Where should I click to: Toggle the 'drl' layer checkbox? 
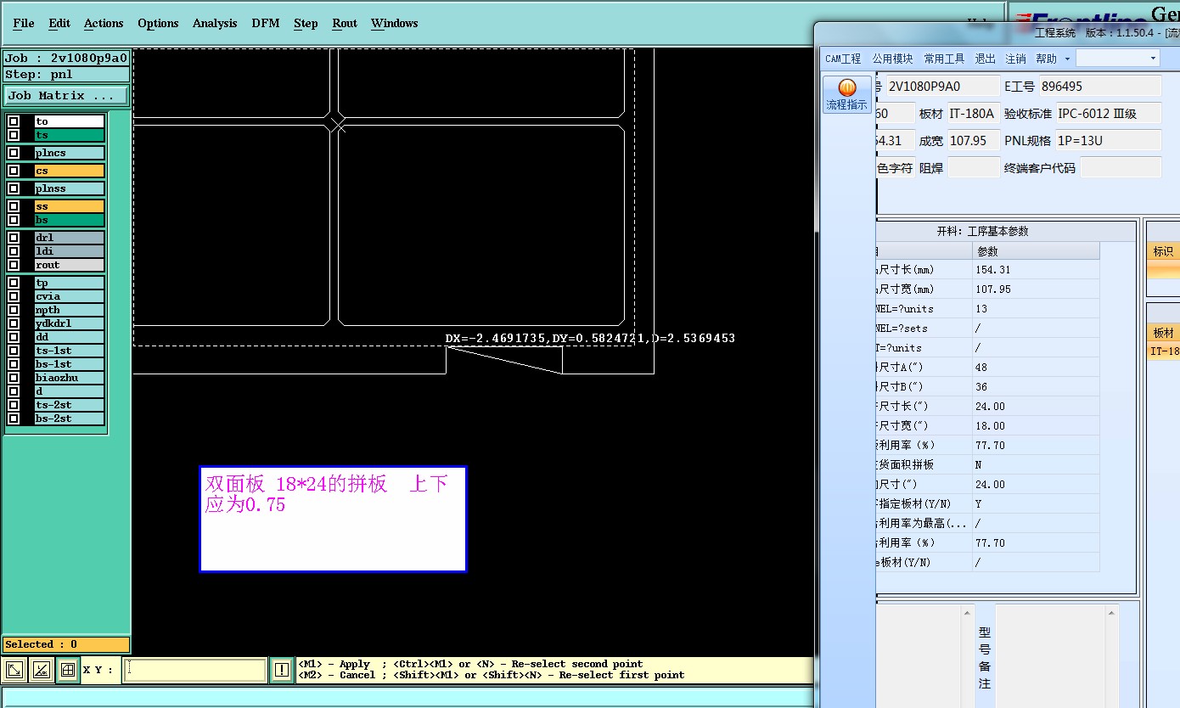[14, 238]
